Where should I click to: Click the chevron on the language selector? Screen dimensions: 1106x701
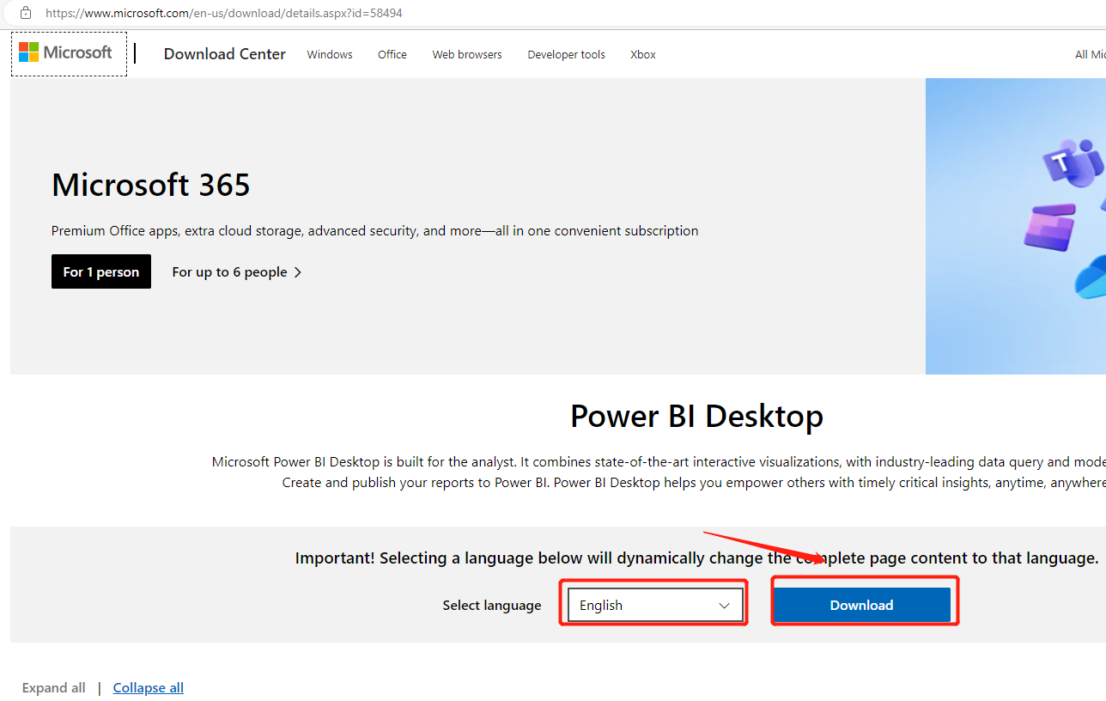point(724,605)
